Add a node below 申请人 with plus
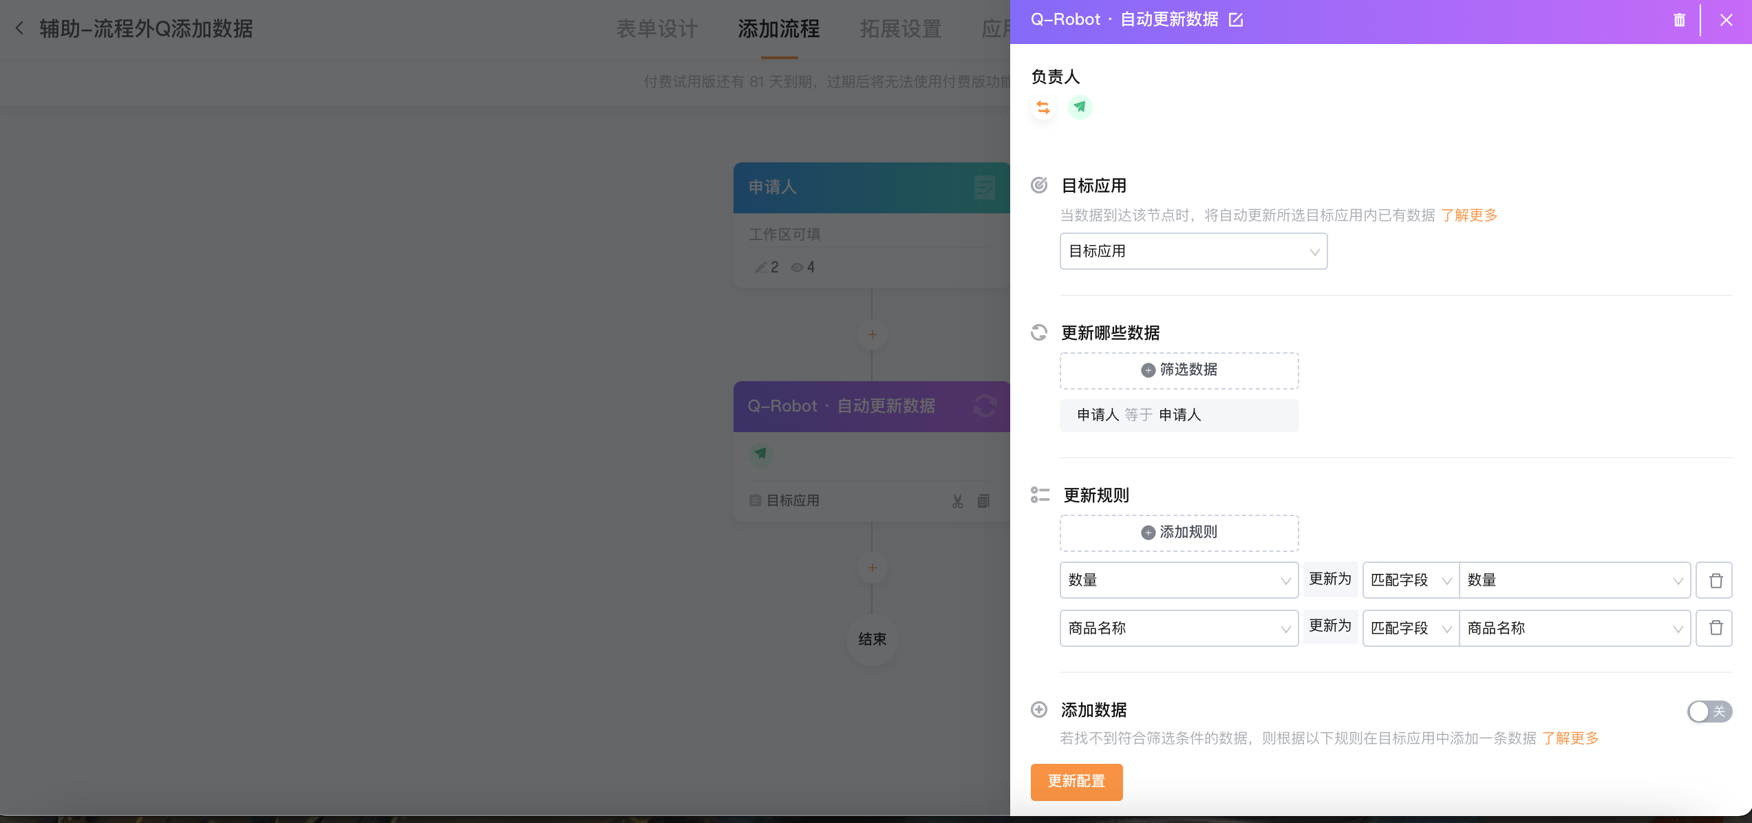The height and width of the screenshot is (823, 1752). pos(872,334)
